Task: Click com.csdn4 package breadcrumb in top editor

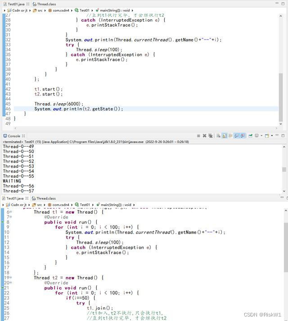Action: [58, 10]
